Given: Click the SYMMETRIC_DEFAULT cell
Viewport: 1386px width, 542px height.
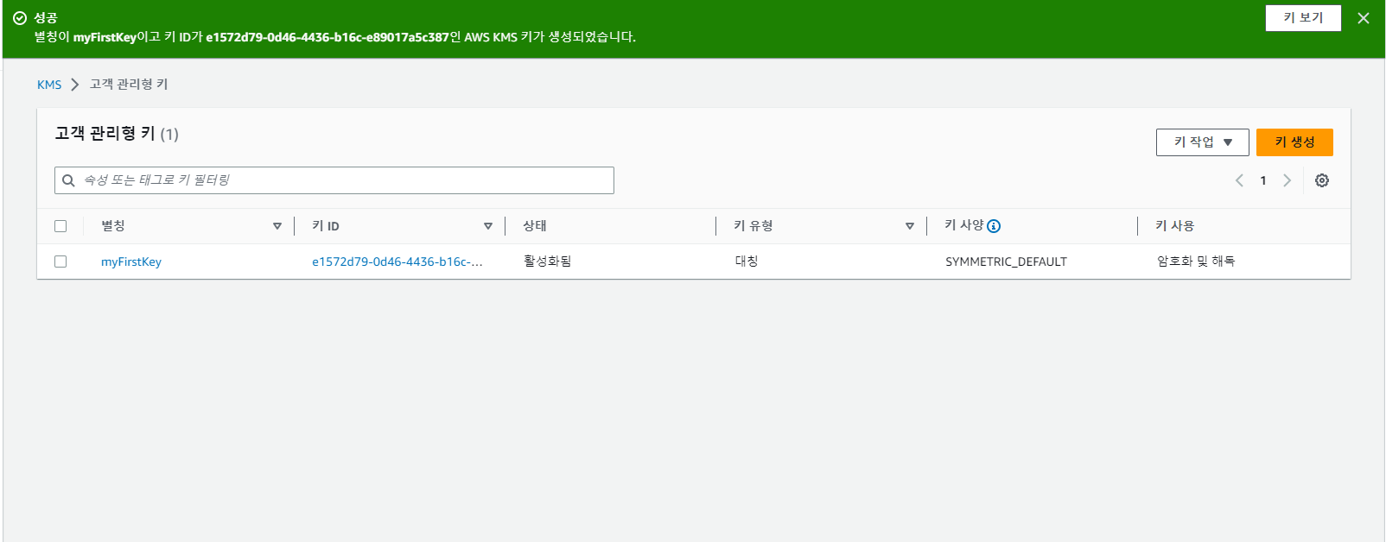Looking at the screenshot, I should coord(1006,262).
